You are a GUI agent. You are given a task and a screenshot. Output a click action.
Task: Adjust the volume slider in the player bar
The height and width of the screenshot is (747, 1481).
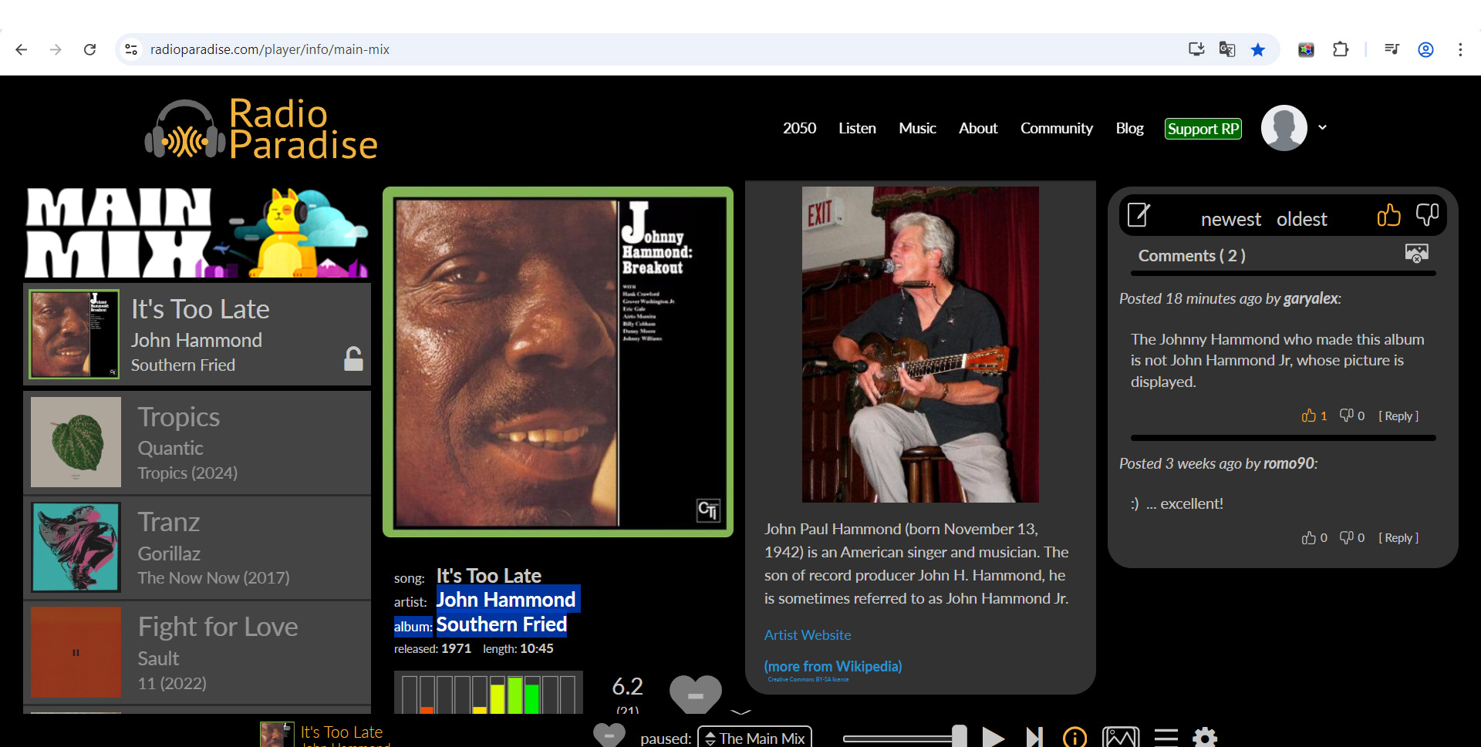(x=904, y=739)
